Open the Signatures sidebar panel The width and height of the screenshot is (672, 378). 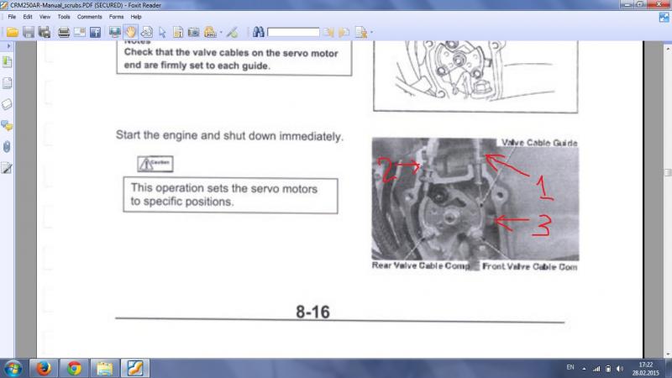tap(8, 167)
